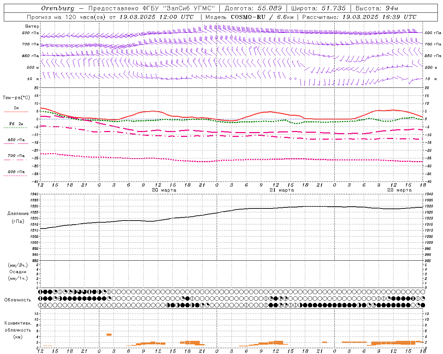Click the forecast start 19.03.2025 12:00 UTC
Screen dimensions: 443x354
coord(156,17)
